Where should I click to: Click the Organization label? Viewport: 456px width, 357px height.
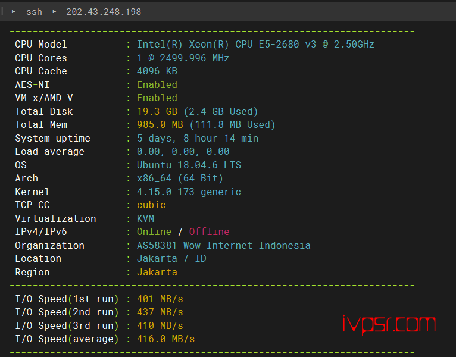click(x=50, y=245)
